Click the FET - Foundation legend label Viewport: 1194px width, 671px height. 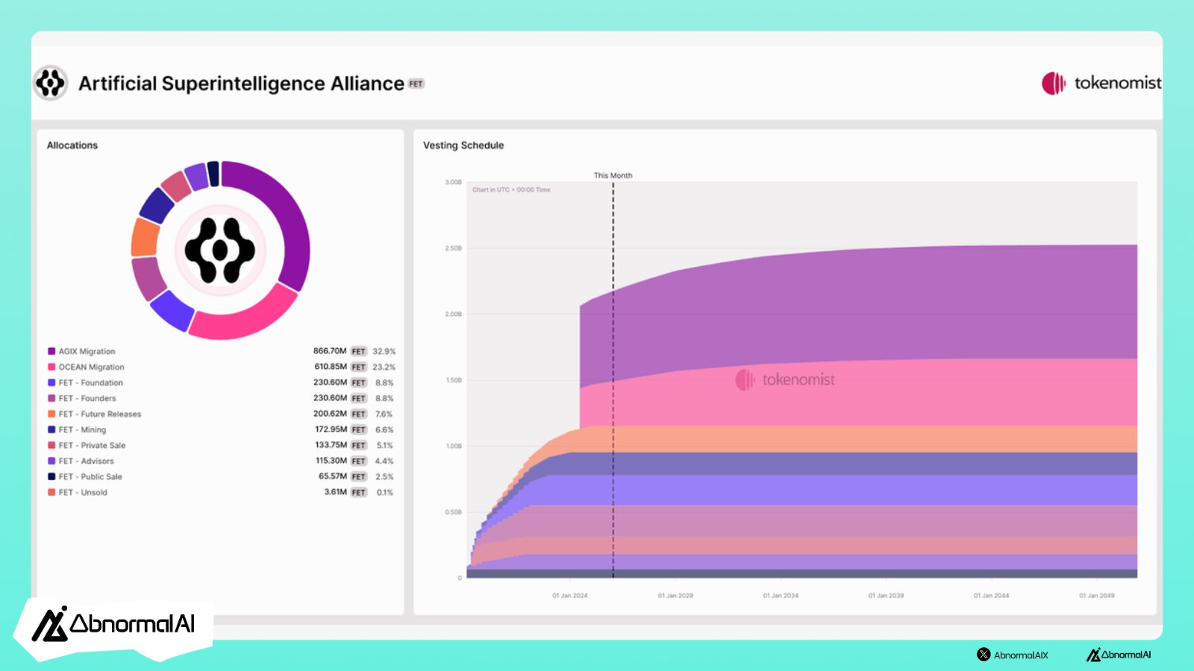click(91, 382)
